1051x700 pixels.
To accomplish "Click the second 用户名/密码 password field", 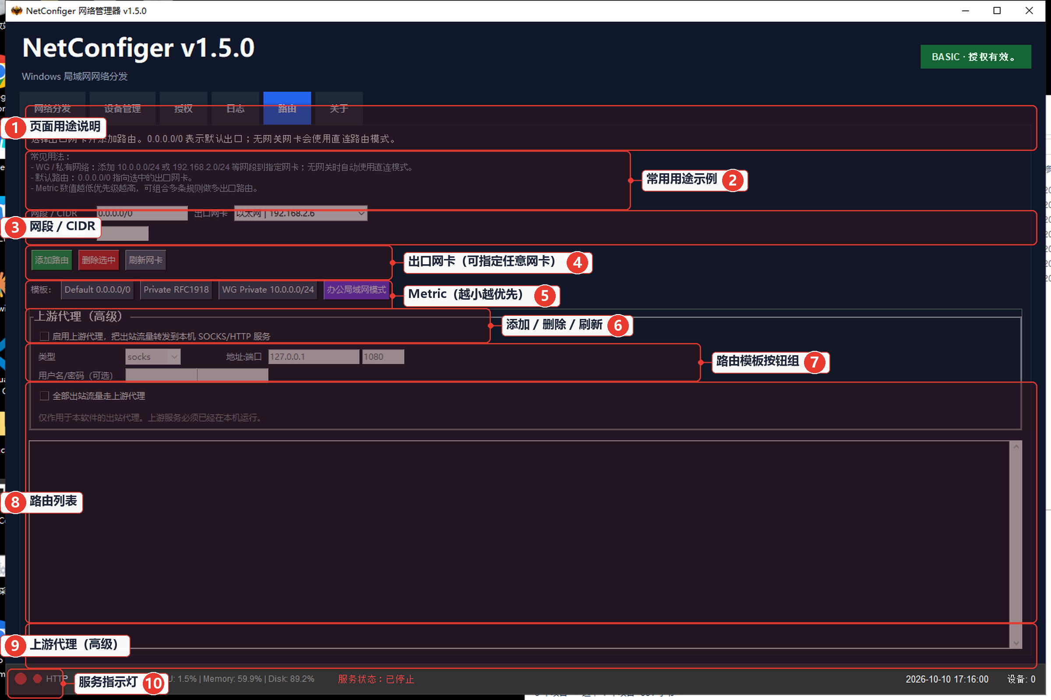I will coord(233,375).
